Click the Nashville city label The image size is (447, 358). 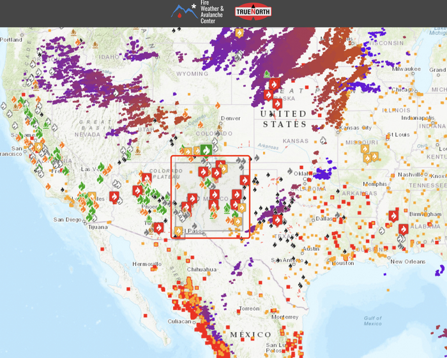(x=411, y=174)
